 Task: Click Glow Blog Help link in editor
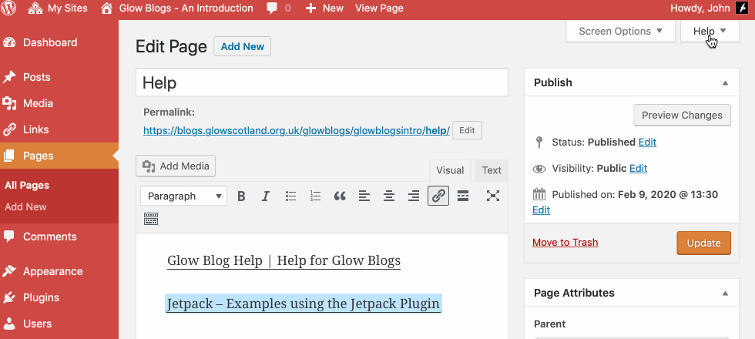pyautogui.click(x=284, y=261)
